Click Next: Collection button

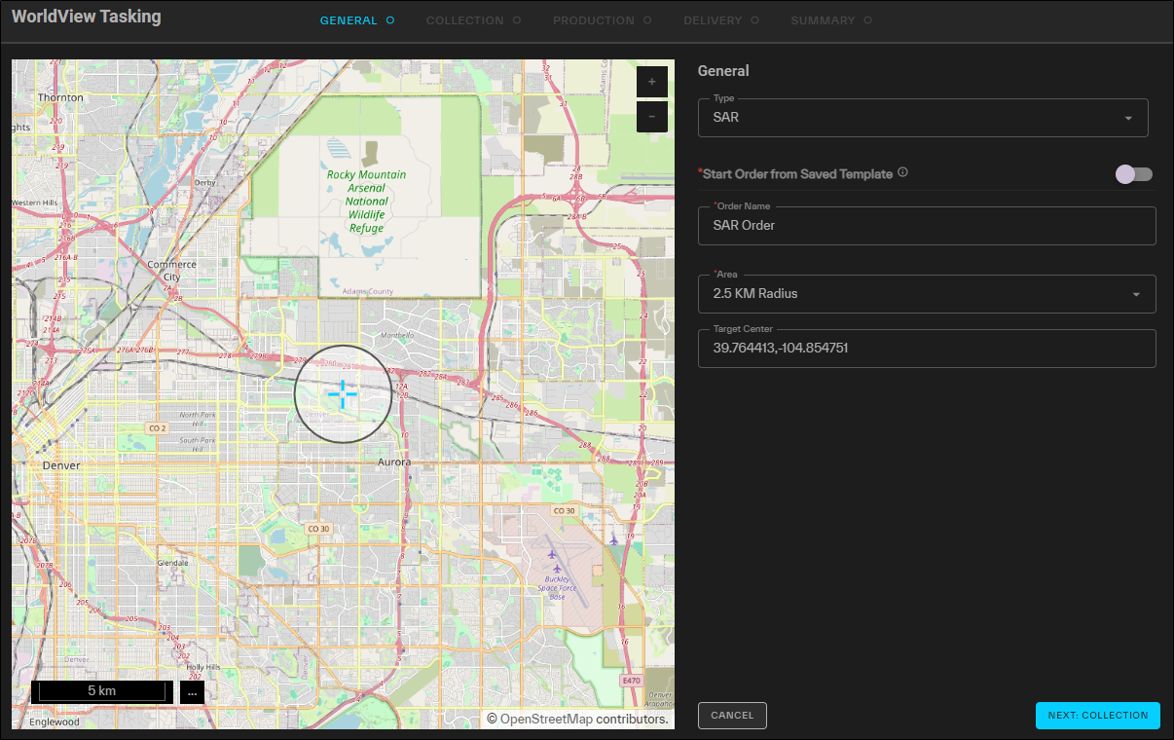click(x=1097, y=716)
